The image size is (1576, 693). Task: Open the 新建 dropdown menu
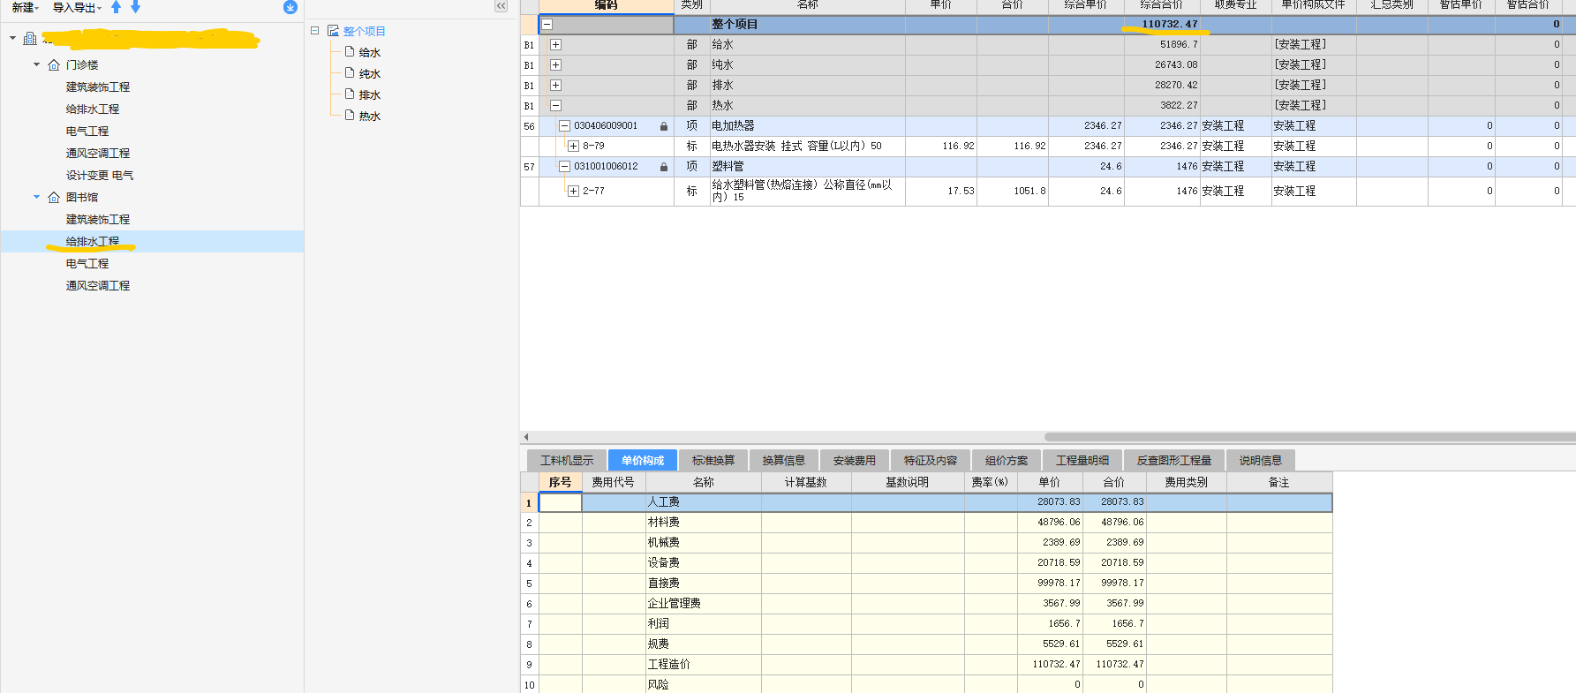pos(25,7)
